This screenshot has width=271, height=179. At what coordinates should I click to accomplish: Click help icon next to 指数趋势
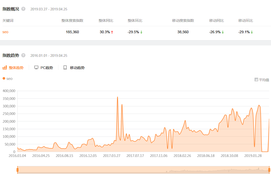pos(23,55)
